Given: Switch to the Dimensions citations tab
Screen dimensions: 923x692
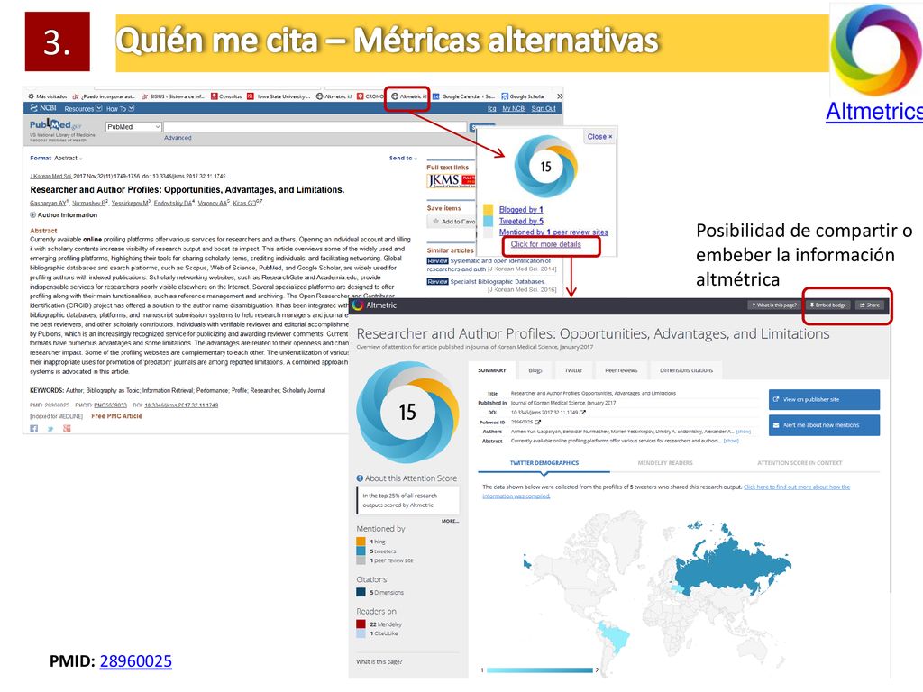Looking at the screenshot, I should pos(686,370).
